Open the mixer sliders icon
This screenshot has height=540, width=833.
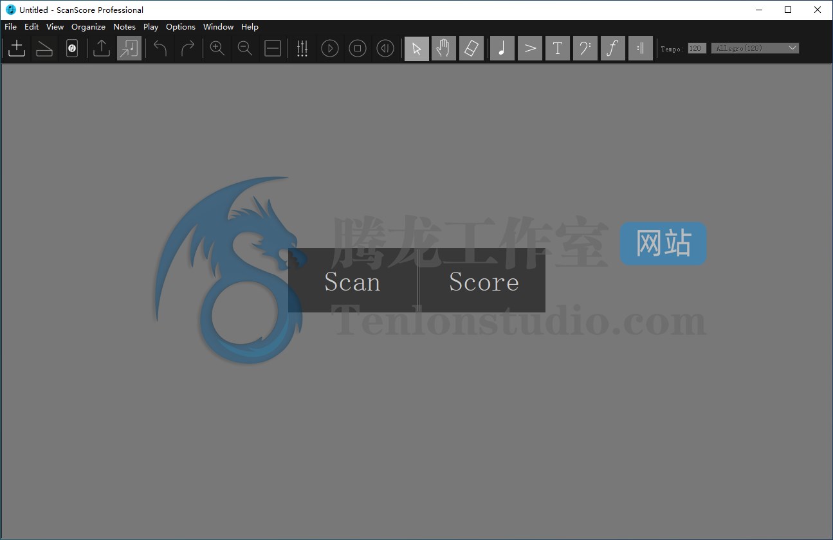[x=302, y=49]
